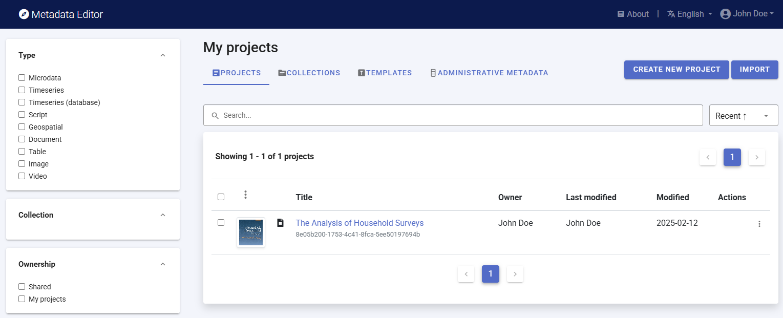Tick the Shared ownership checkbox

click(x=22, y=287)
